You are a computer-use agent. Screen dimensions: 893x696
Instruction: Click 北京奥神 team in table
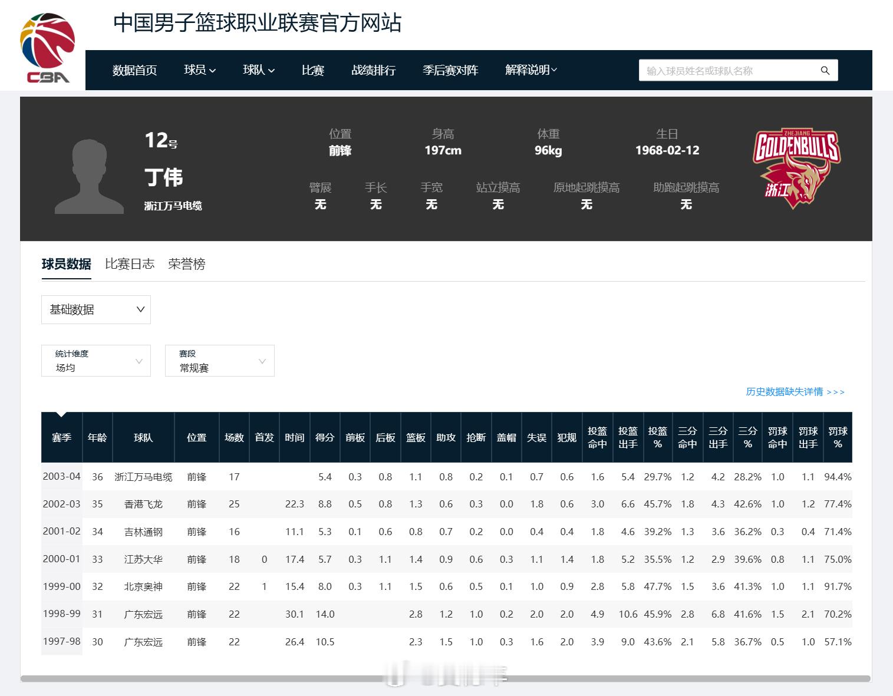click(143, 587)
